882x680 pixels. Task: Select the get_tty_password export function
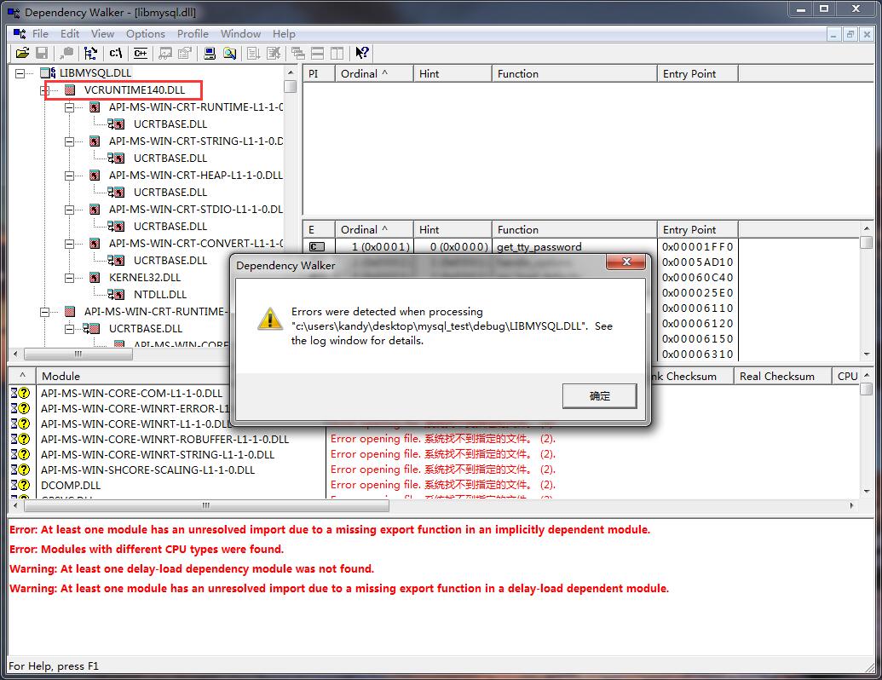(x=539, y=247)
